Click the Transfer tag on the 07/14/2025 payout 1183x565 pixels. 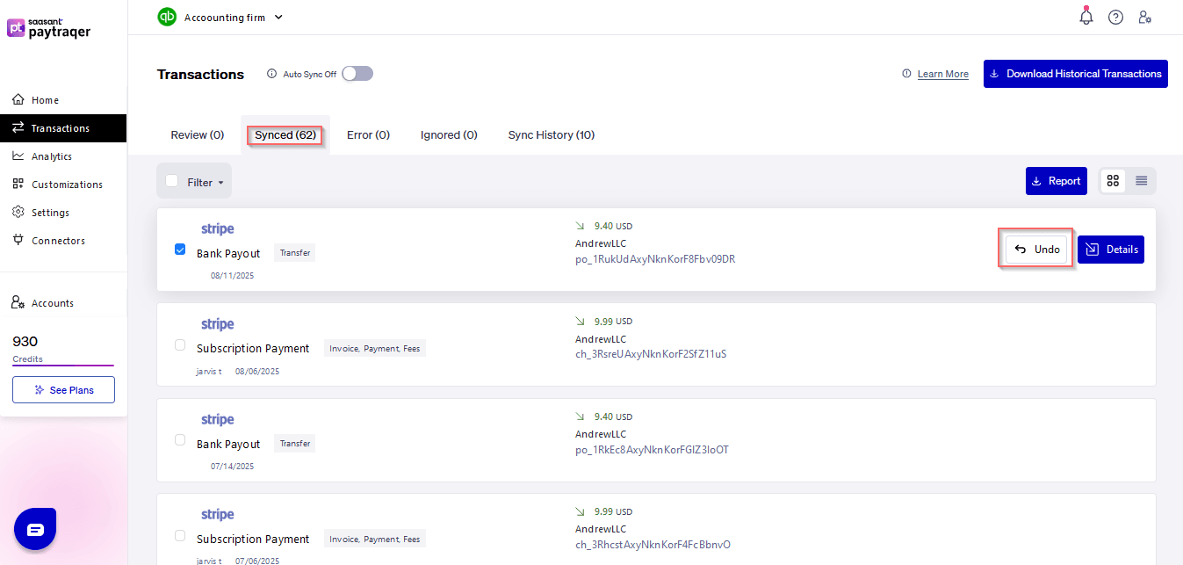(294, 444)
